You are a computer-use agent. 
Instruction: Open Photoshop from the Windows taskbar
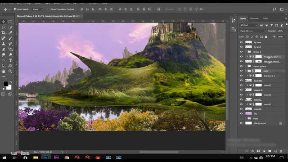(46, 157)
